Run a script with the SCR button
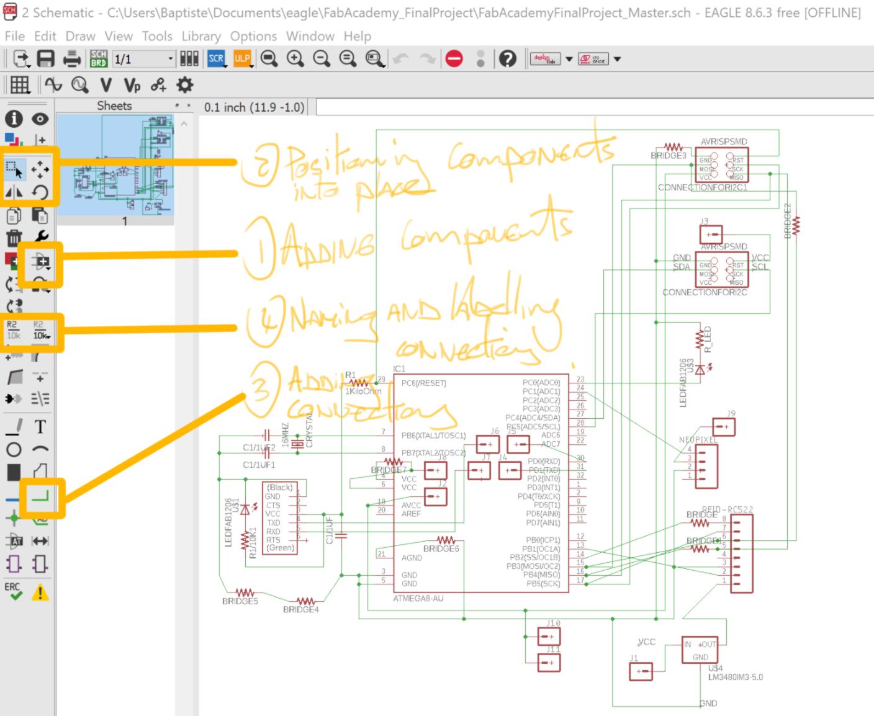Screen dimensions: 874x716 pos(216,59)
